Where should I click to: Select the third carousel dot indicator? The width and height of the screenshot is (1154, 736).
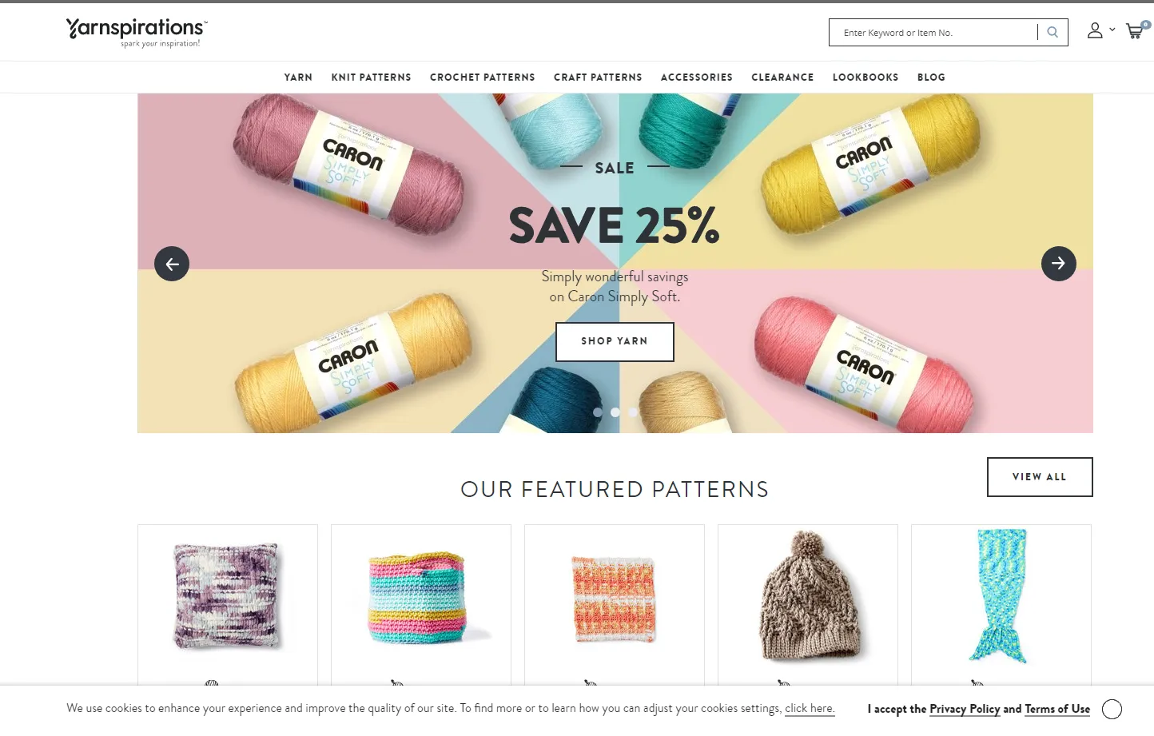tap(633, 412)
